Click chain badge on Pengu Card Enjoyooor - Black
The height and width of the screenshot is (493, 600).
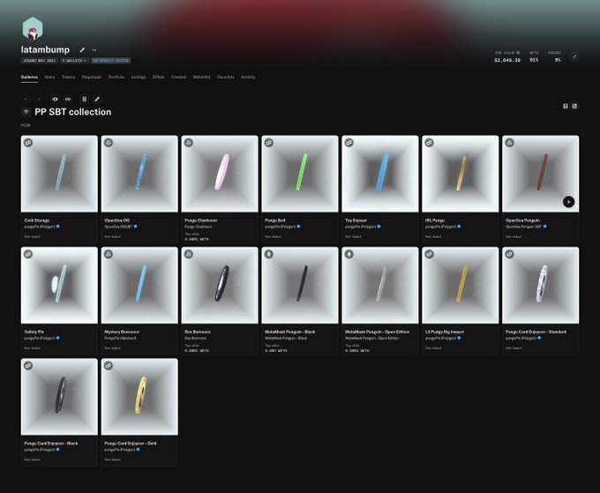pyautogui.click(x=28, y=366)
